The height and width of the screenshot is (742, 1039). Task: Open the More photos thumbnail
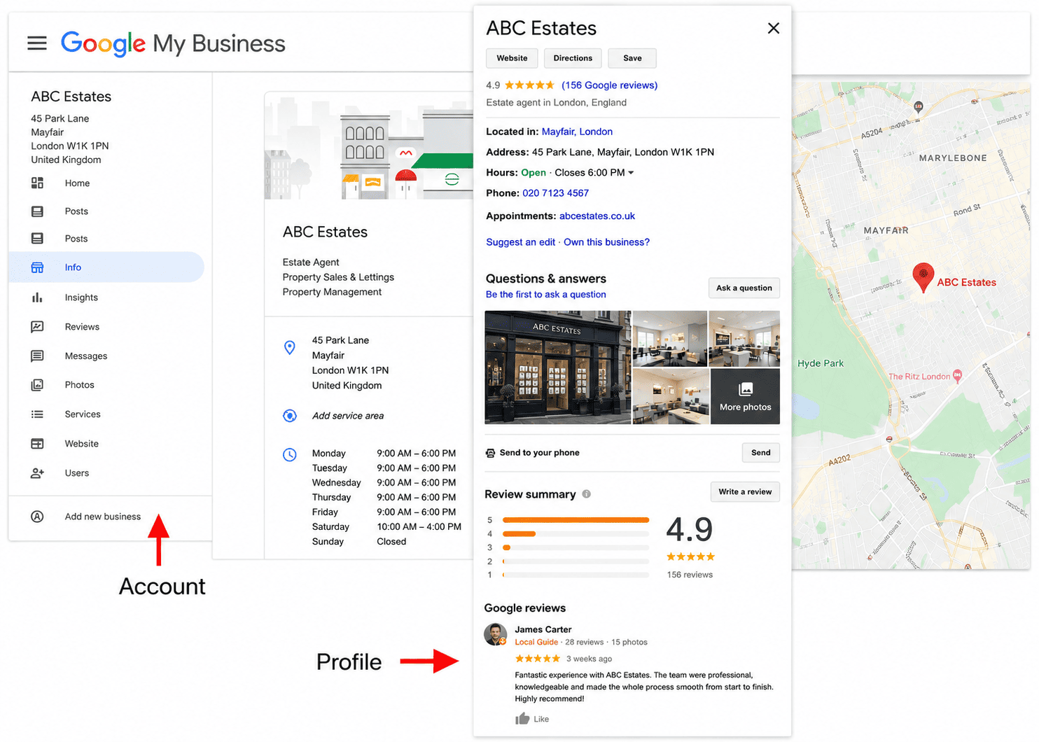tap(745, 397)
